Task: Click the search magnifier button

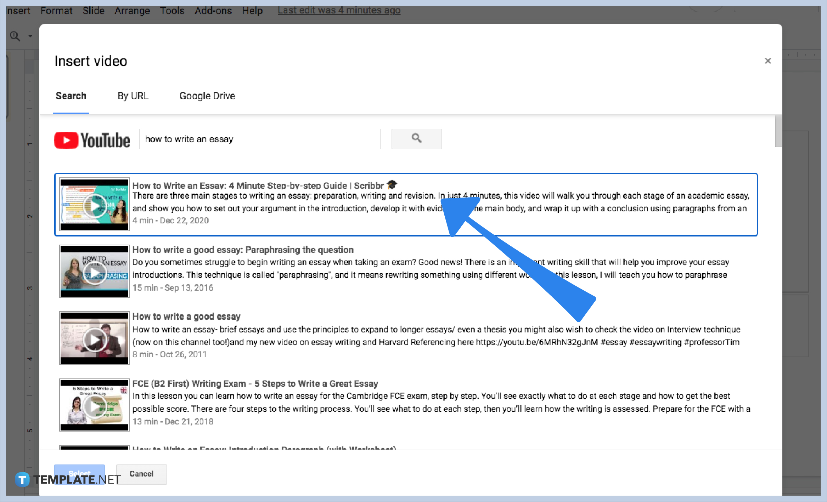Action: tap(418, 139)
